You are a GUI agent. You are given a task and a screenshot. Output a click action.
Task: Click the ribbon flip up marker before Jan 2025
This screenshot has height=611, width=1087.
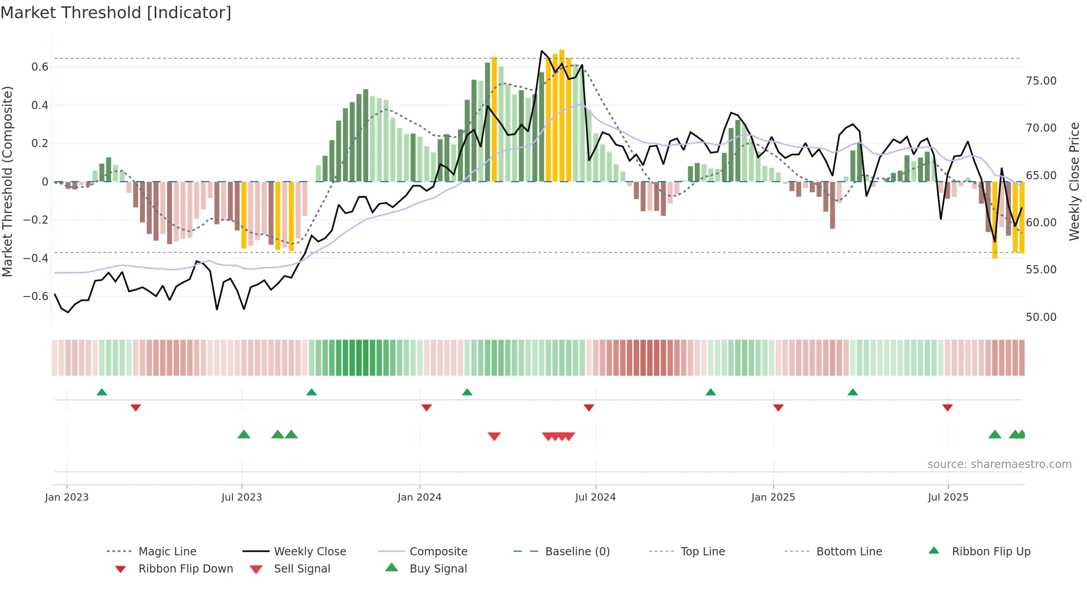click(x=711, y=392)
